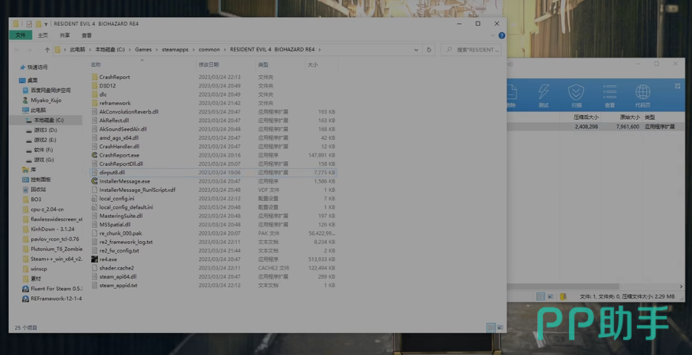
Task: Click the up-directory arrow in explorer
Action: pos(47,50)
